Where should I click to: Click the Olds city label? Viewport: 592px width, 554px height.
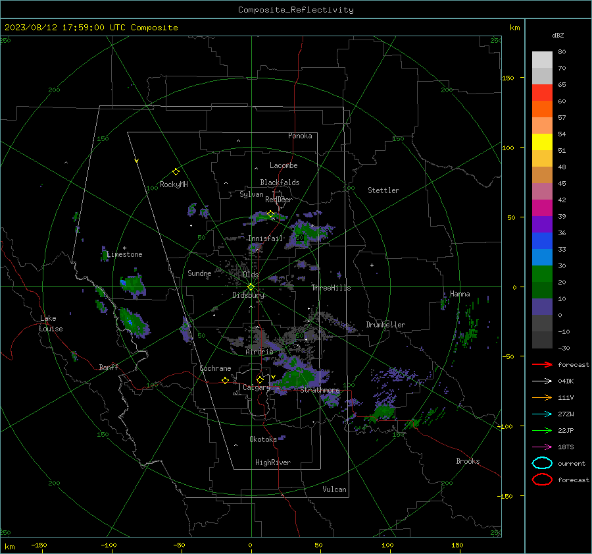(251, 274)
